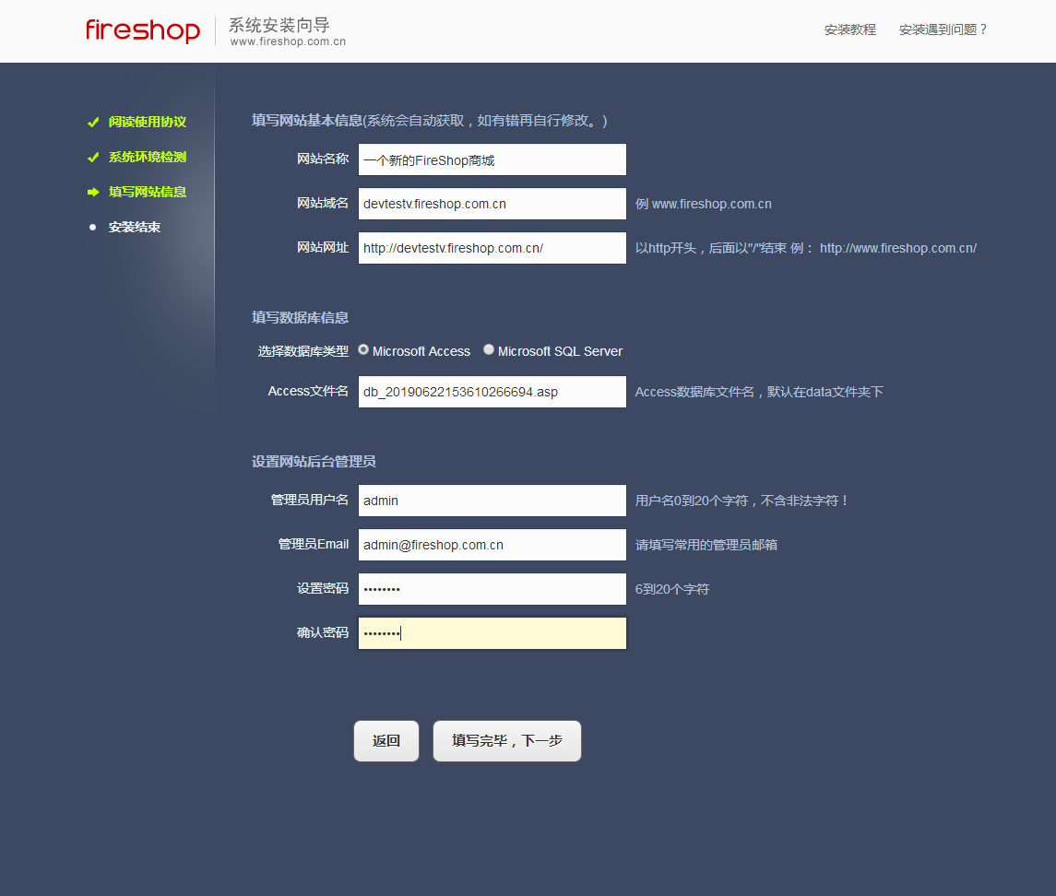This screenshot has height=896, width=1056.
Task: Click the example text 例 www.fireshop.com.cn
Action: tap(703, 204)
